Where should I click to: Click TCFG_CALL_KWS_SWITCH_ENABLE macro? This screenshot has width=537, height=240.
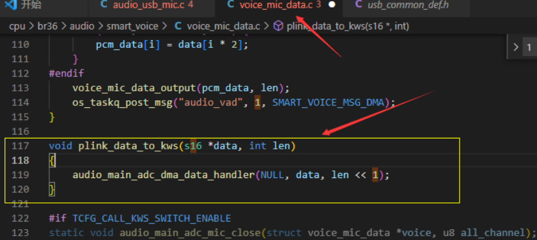click(x=152, y=218)
